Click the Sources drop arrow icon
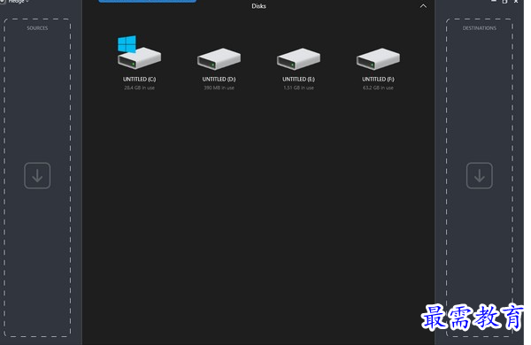Image resolution: width=531 pixels, height=345 pixels. click(x=37, y=176)
